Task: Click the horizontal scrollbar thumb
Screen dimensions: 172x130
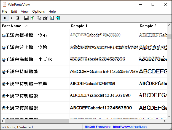Action: pyautogui.click(x=37, y=121)
